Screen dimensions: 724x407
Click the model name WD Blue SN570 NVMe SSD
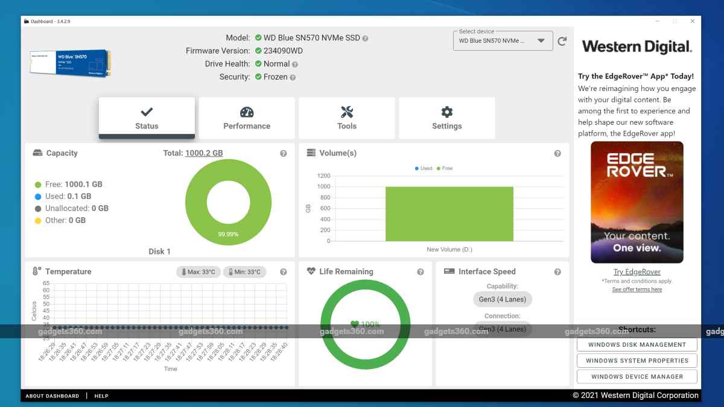[312, 38]
